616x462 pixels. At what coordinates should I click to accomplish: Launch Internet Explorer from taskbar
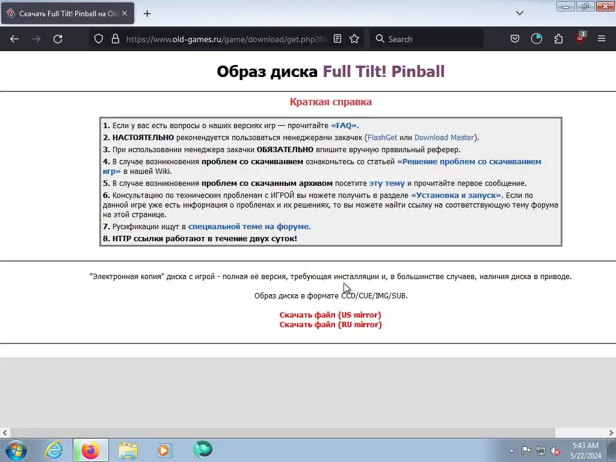click(54, 450)
